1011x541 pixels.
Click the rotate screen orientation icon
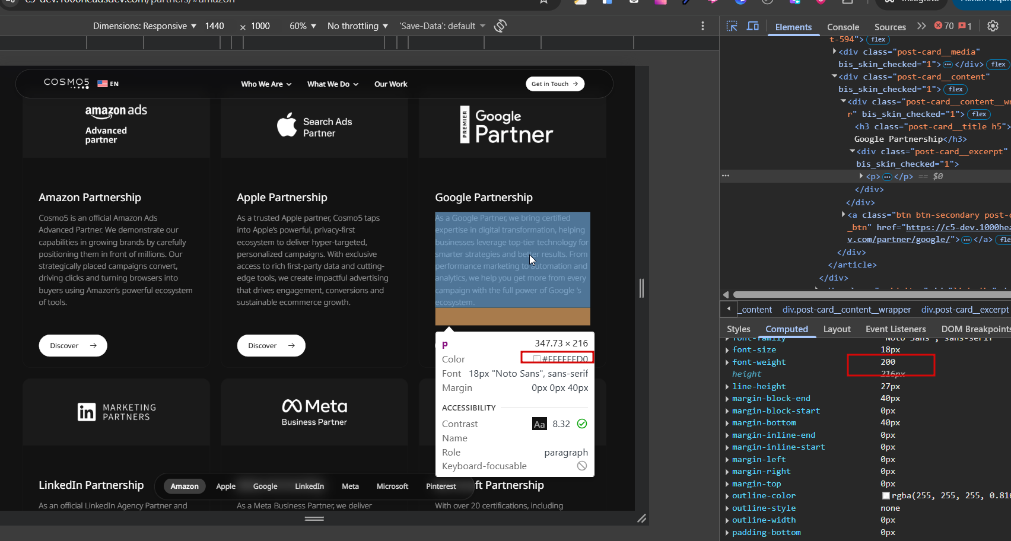pos(500,26)
